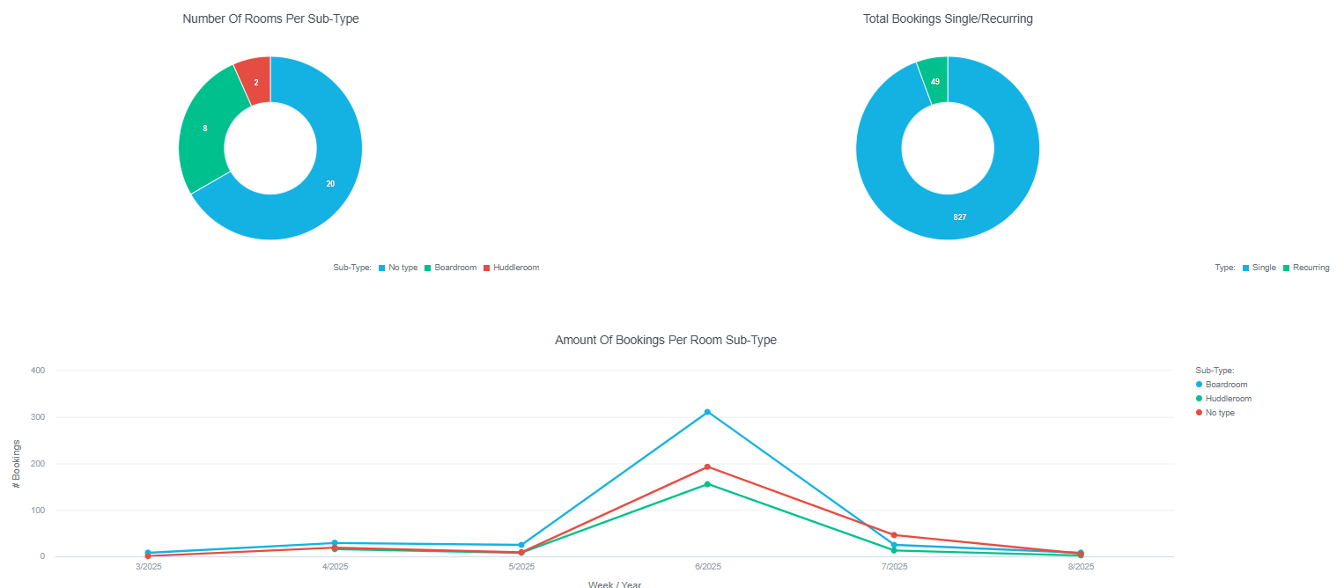
Task: Select the Single bookings segment showing 827
Action: tap(959, 217)
